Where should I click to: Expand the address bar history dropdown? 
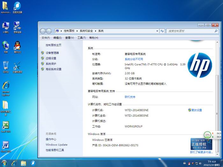pyautogui.click(x=157, y=31)
